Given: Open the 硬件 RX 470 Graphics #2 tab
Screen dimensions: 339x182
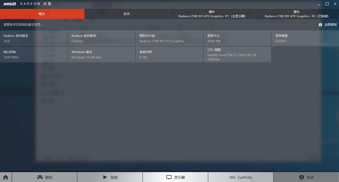Looking at the screenshot, I should [296, 14].
